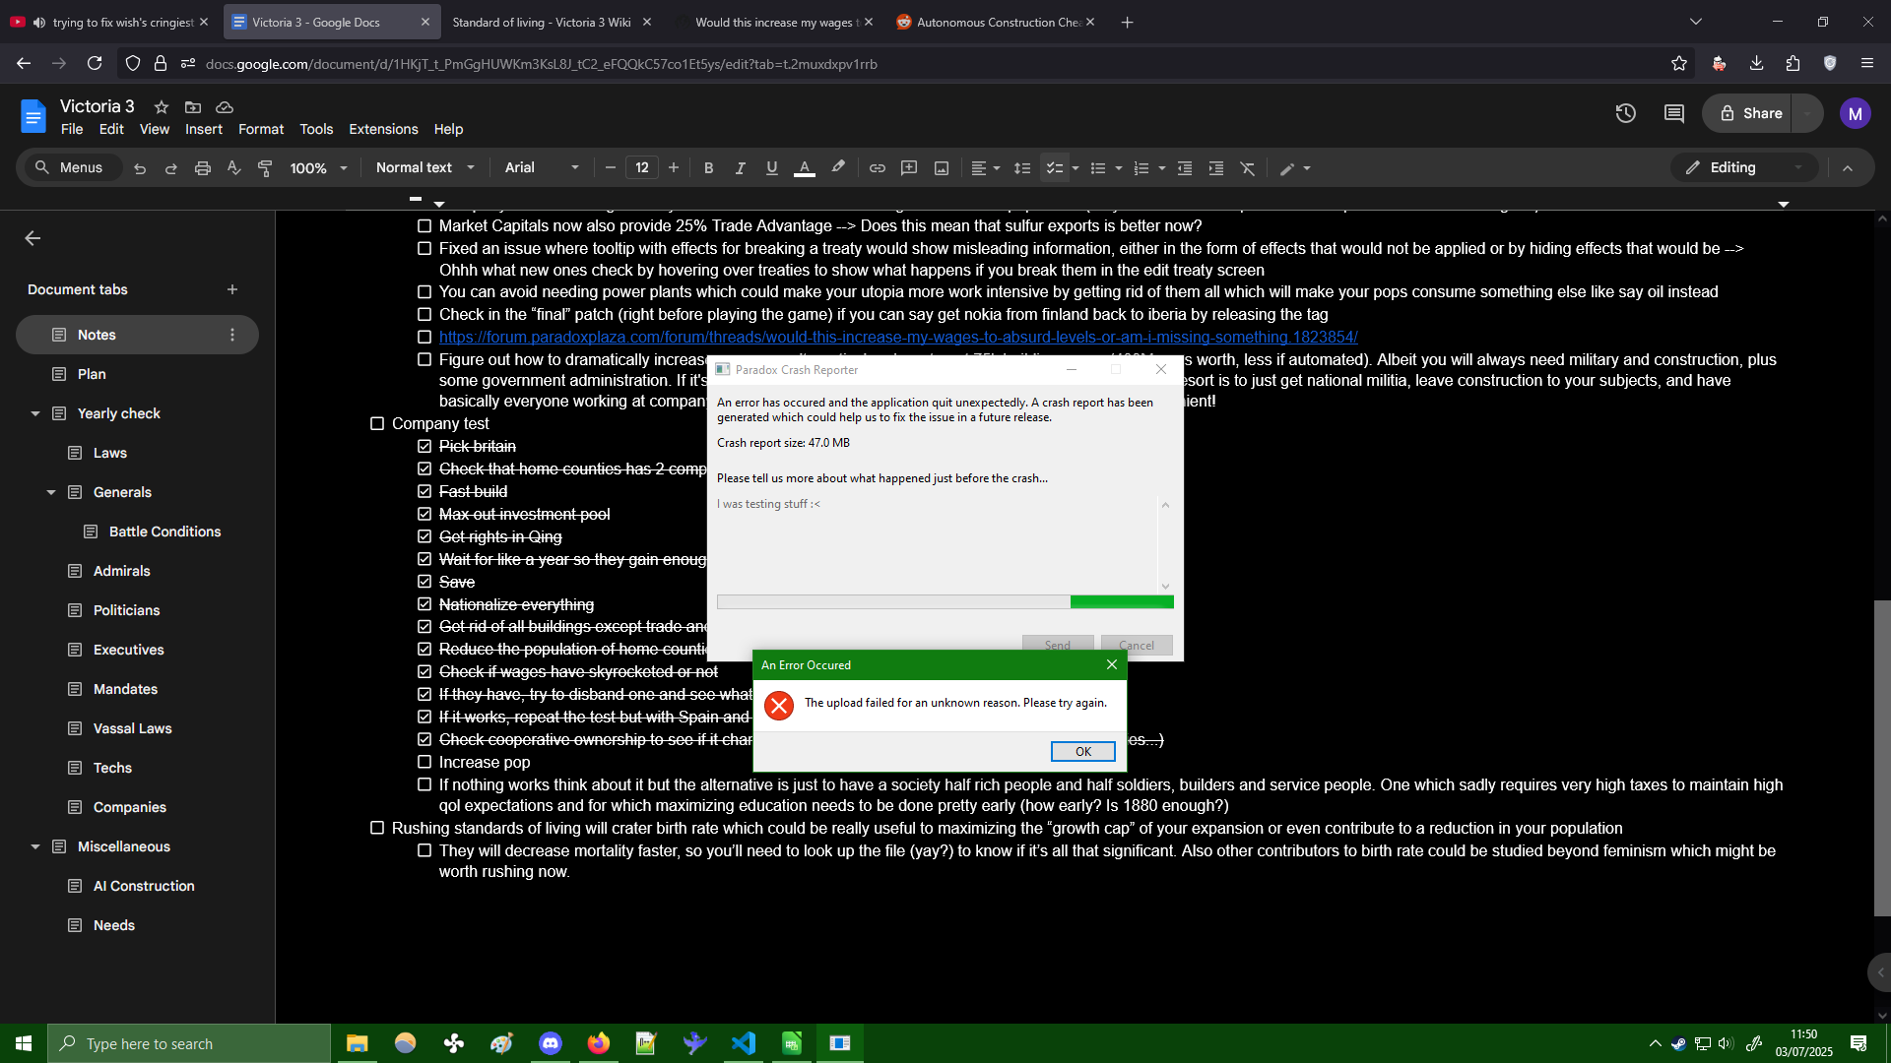Uncheck the Fast build checkbox
The height and width of the screenshot is (1063, 1891).
point(424,491)
